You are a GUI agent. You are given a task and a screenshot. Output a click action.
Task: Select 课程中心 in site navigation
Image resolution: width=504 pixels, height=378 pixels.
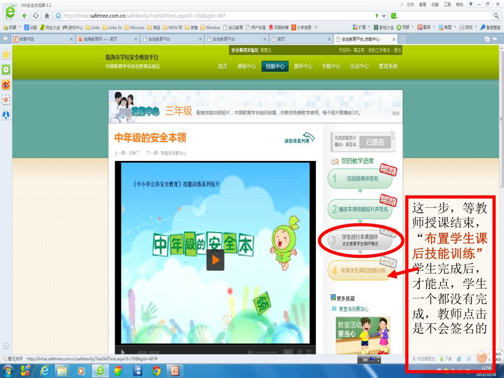point(247,66)
